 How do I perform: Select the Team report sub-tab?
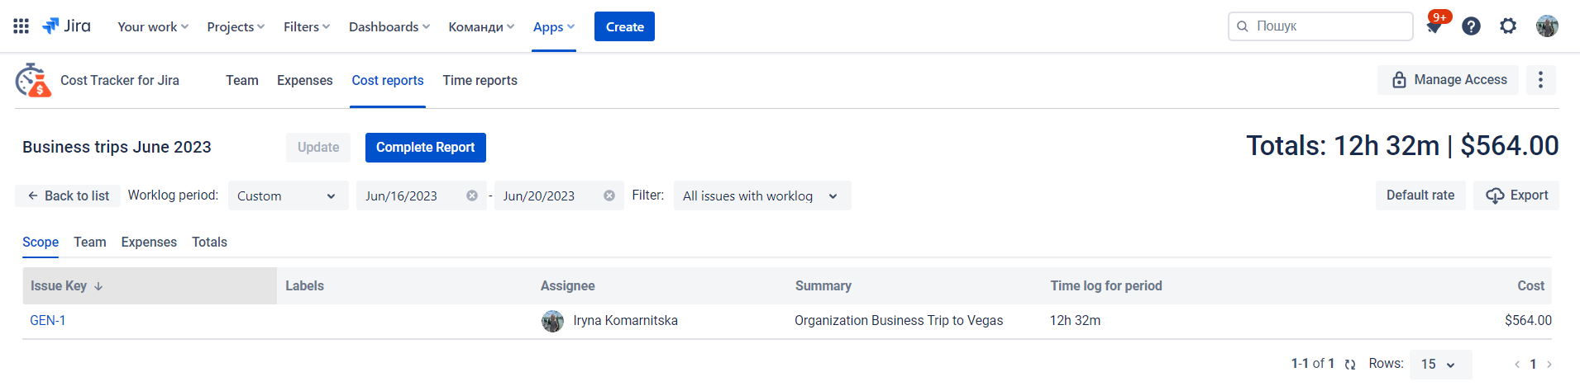click(x=90, y=242)
